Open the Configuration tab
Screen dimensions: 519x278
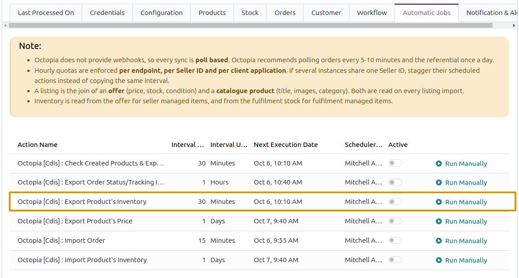pos(162,13)
